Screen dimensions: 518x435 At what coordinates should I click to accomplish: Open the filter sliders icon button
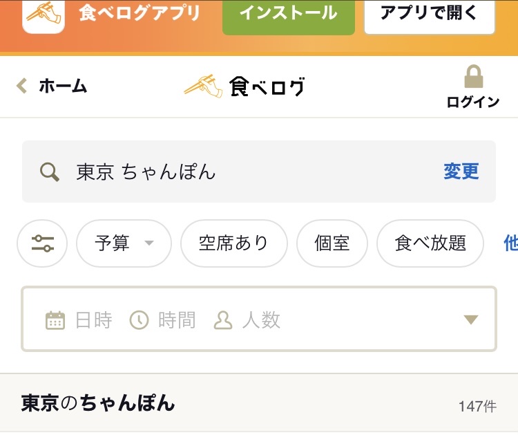pyautogui.click(x=42, y=243)
